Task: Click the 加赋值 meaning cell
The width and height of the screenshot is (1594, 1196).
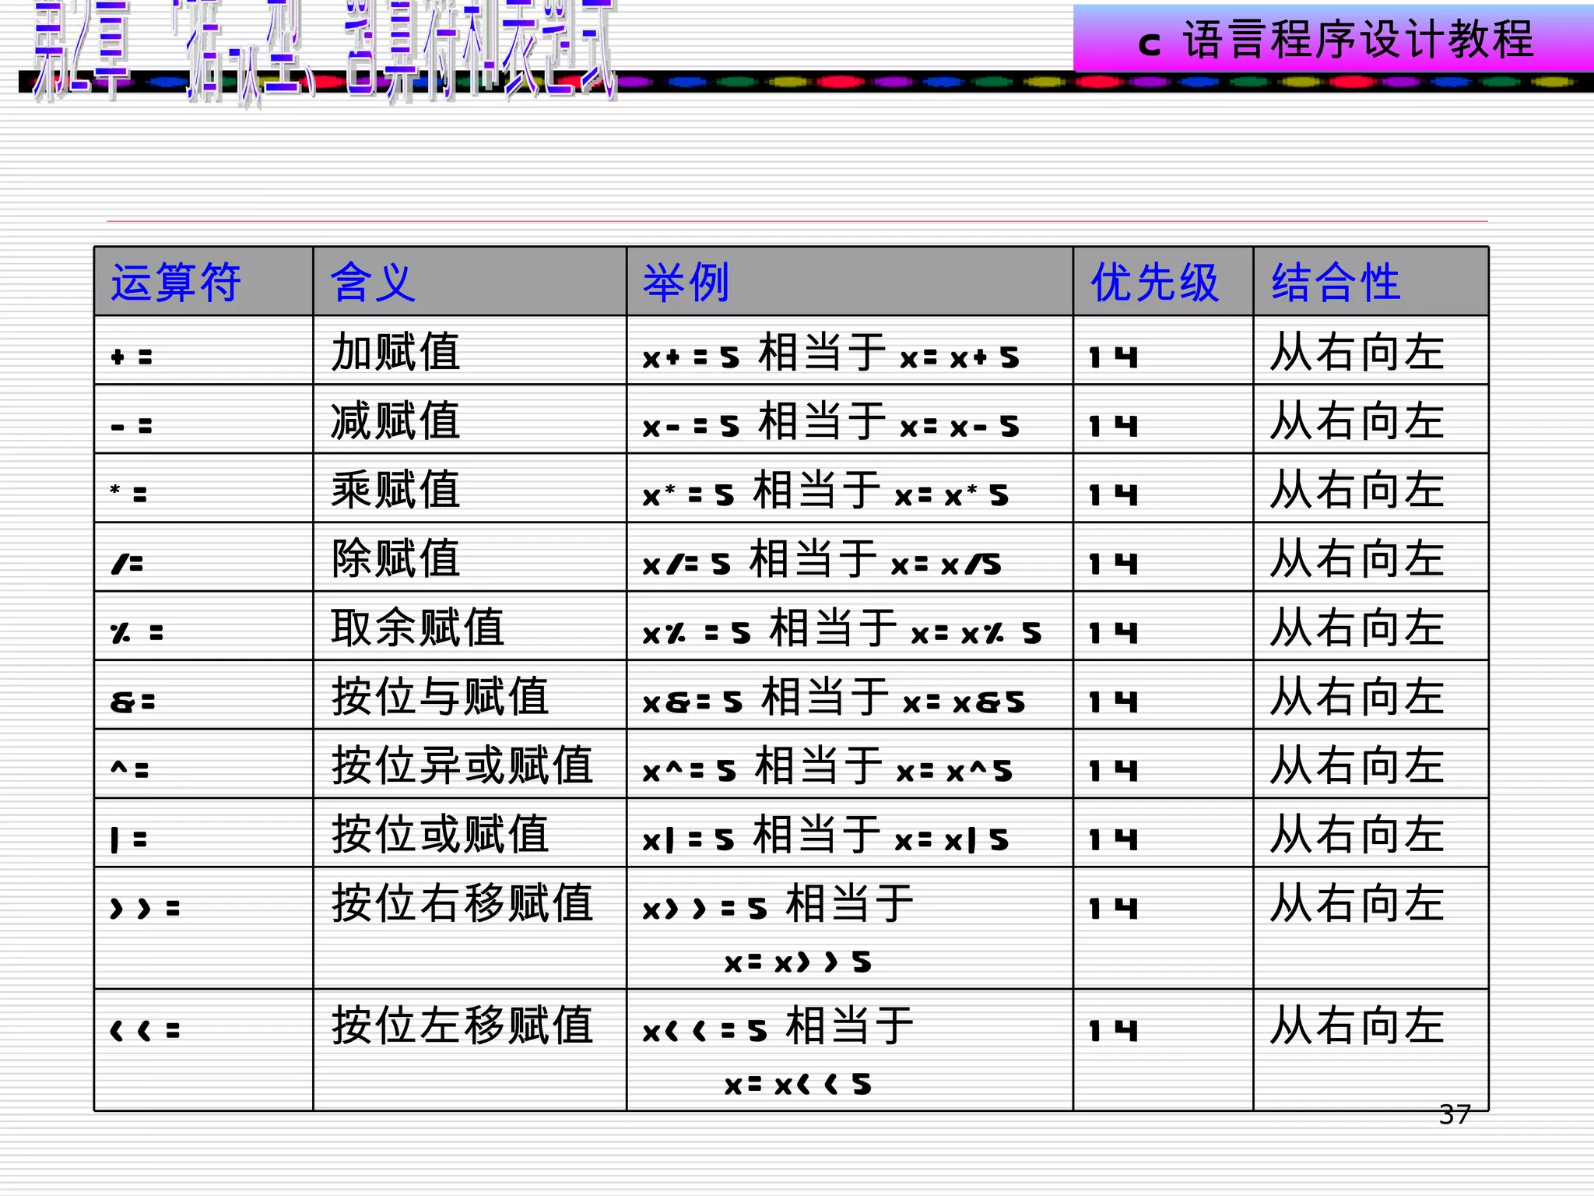Action: tap(470, 350)
